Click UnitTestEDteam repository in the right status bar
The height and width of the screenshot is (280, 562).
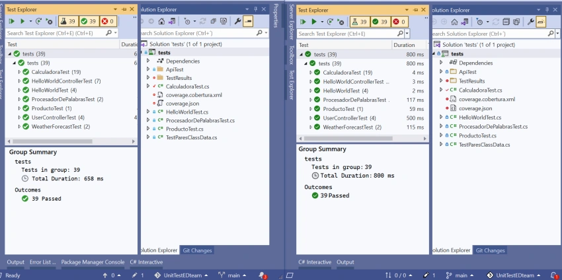click(x=513, y=275)
